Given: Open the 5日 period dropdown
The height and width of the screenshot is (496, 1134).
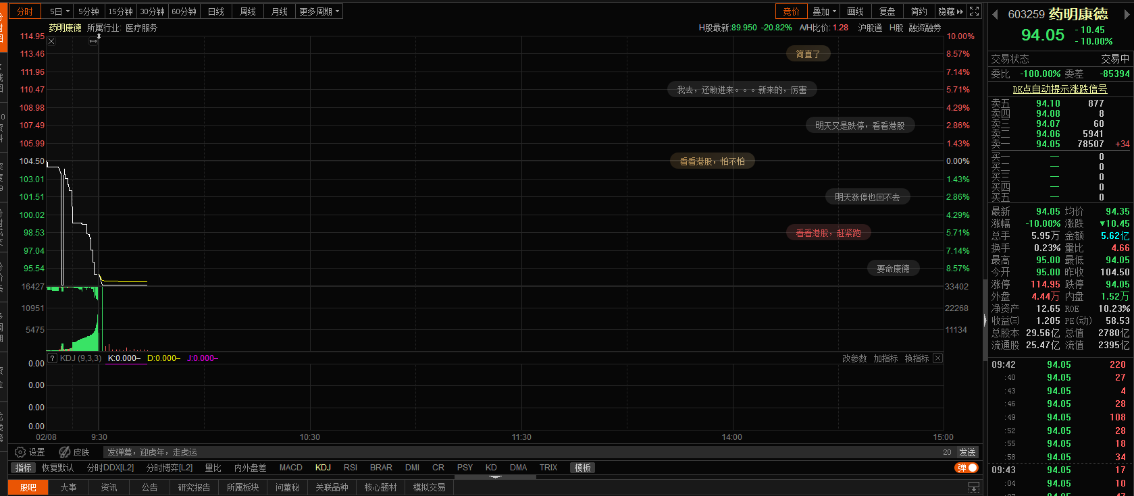Looking at the screenshot, I should (x=59, y=11).
